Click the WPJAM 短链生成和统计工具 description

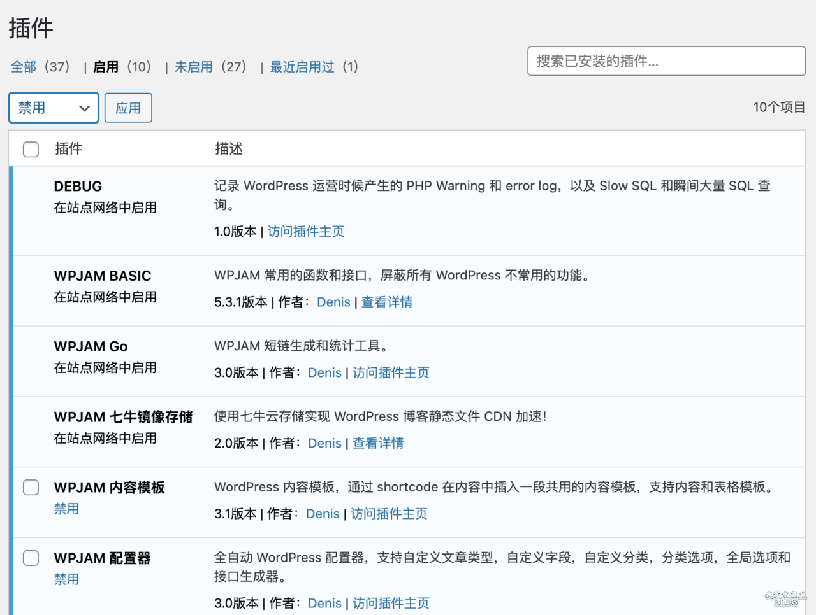point(302,346)
